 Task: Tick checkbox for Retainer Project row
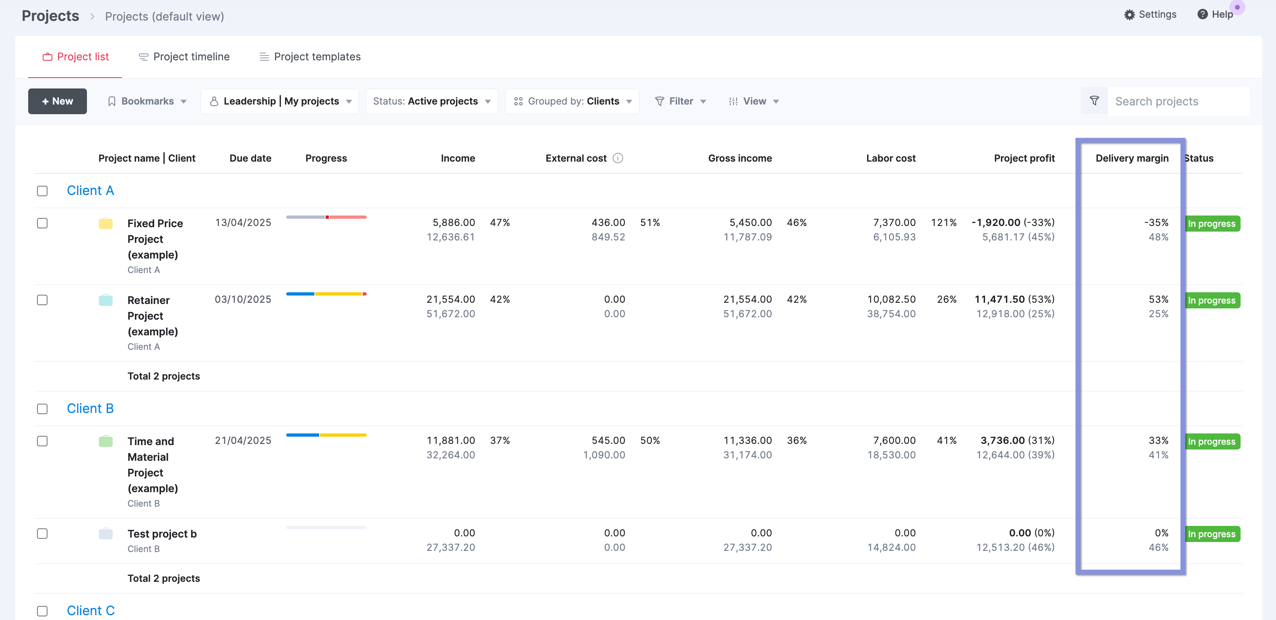43,300
